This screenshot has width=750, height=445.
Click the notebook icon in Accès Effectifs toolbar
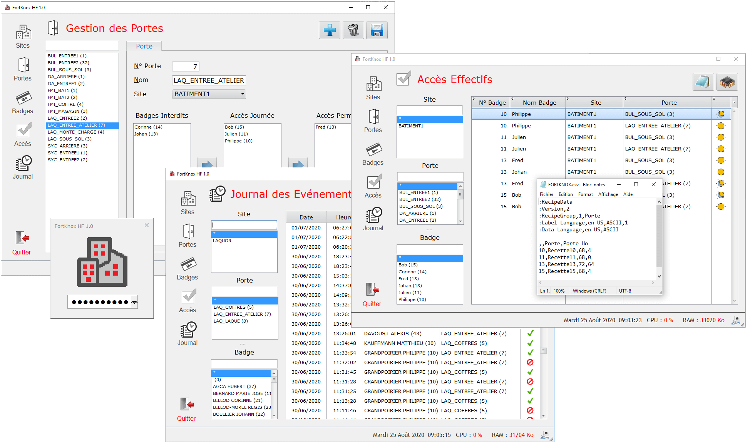tap(703, 82)
